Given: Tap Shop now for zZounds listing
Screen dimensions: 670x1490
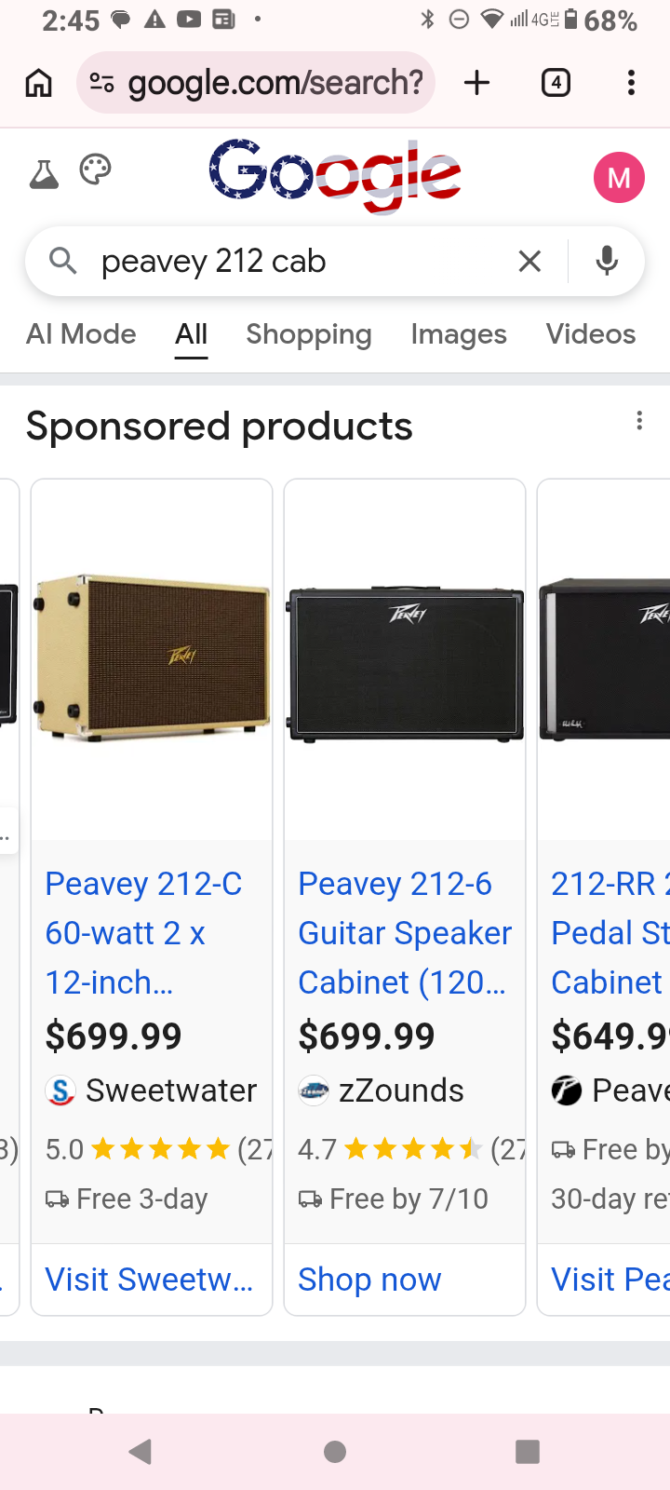Looking at the screenshot, I should tap(369, 1280).
